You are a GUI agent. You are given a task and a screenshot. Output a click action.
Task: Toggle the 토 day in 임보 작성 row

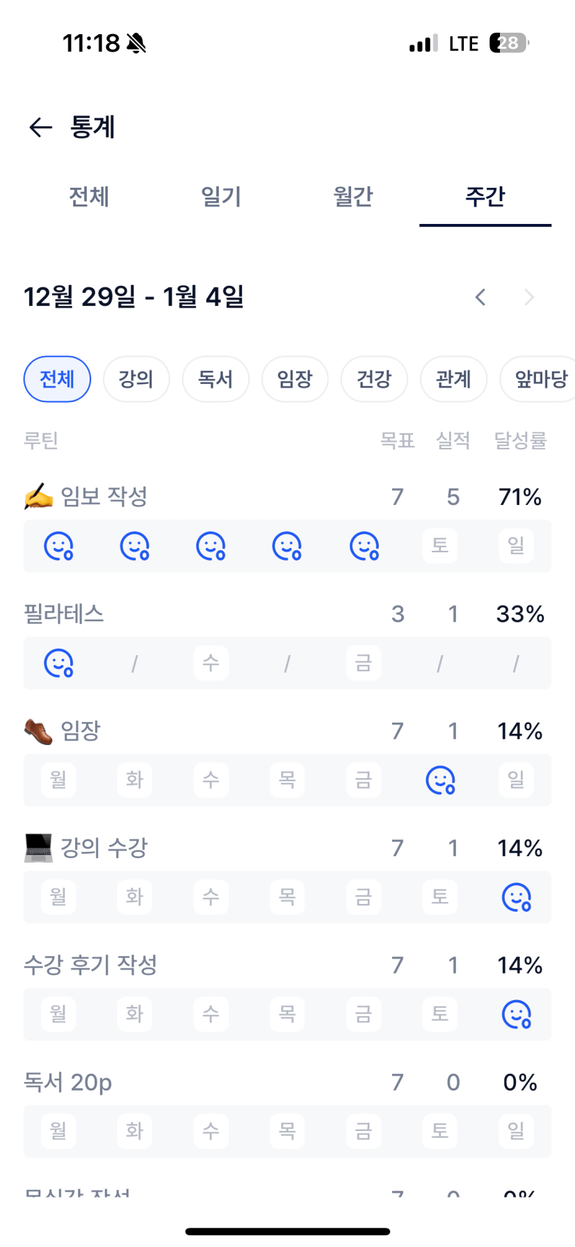pyautogui.click(x=439, y=546)
